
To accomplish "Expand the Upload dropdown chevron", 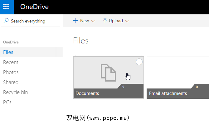I will click(x=127, y=21).
